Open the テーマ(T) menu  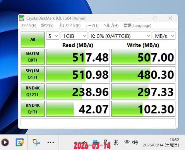pyautogui.click(x=92, y=26)
